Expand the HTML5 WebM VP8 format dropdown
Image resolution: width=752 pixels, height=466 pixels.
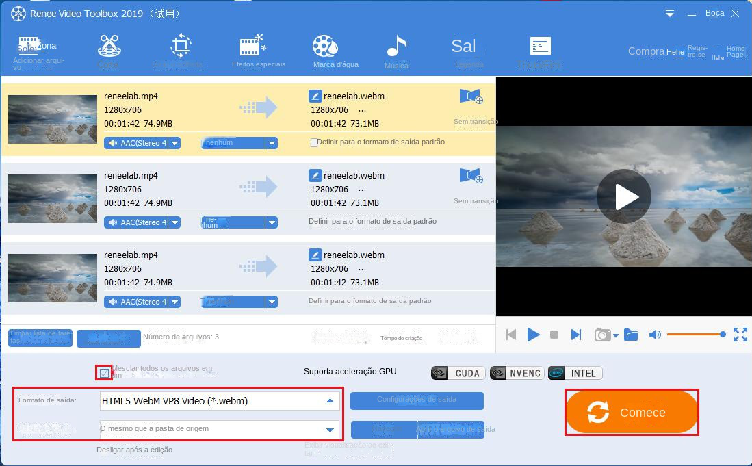tap(330, 401)
